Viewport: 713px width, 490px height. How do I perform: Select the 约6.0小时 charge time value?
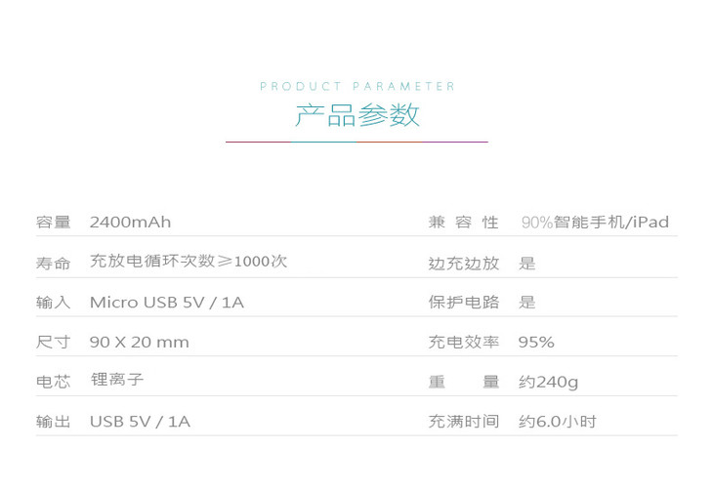point(557,423)
